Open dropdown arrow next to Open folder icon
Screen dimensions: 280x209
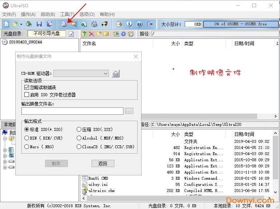coord(21,24)
